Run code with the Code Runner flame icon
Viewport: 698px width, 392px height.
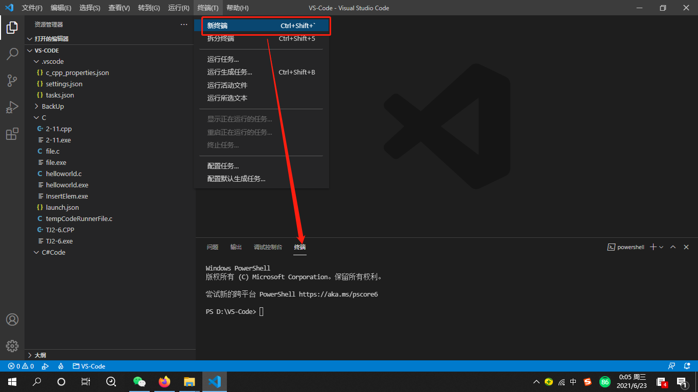pyautogui.click(x=61, y=366)
